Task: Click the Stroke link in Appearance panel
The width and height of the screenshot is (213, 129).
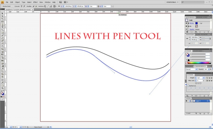Action: pos(192,23)
